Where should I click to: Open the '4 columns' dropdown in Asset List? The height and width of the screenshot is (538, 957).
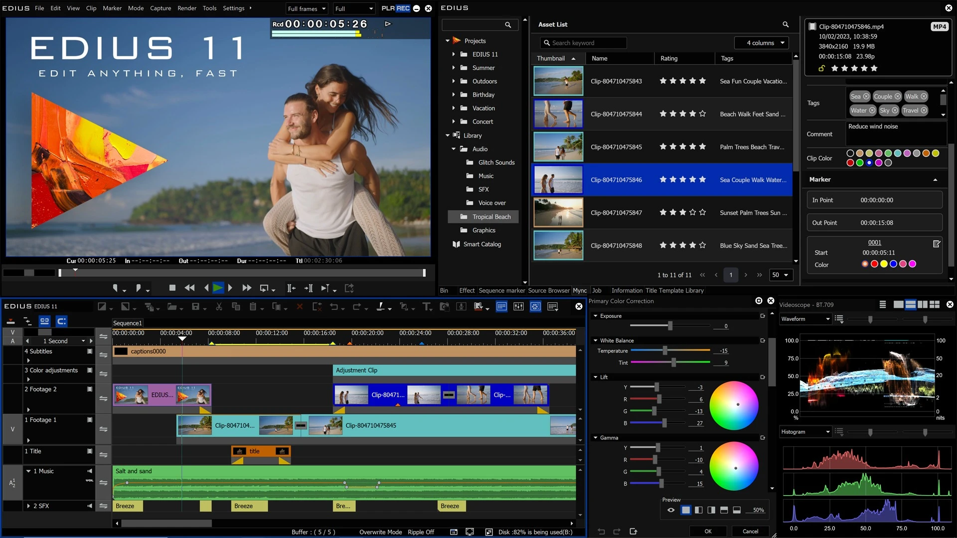tap(762, 43)
